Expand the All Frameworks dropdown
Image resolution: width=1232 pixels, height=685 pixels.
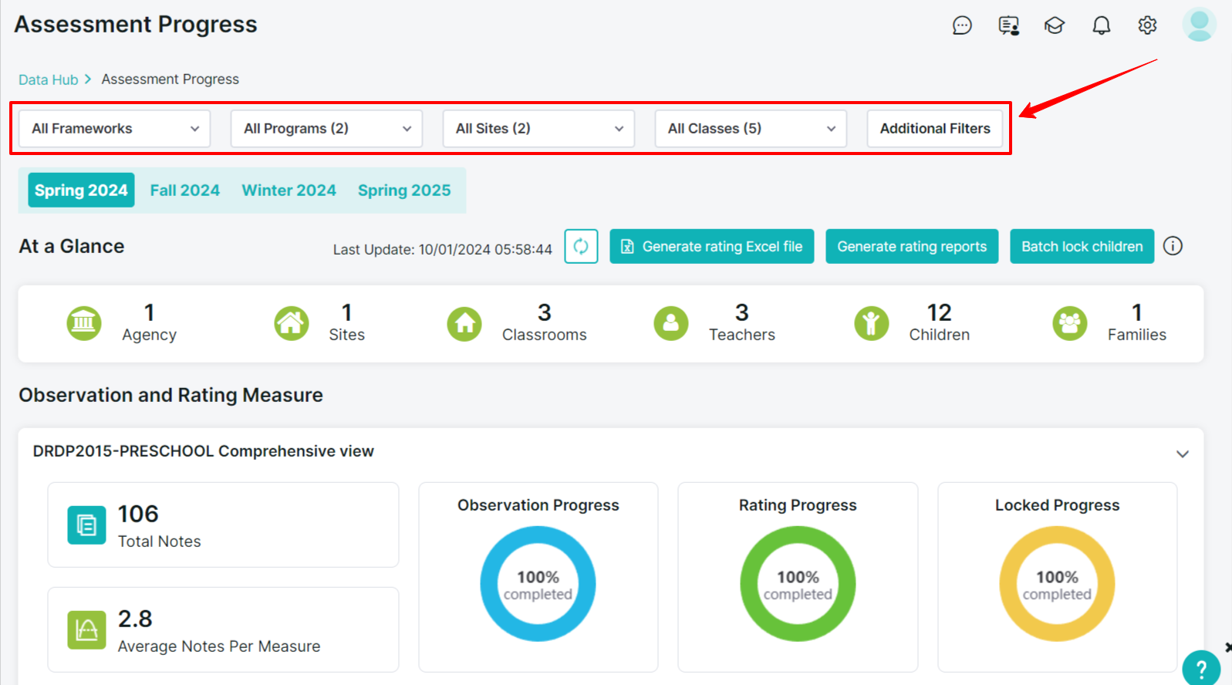click(x=115, y=129)
